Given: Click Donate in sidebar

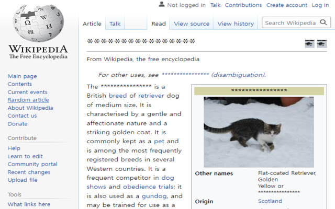Looking at the screenshot, I should click(17, 124).
